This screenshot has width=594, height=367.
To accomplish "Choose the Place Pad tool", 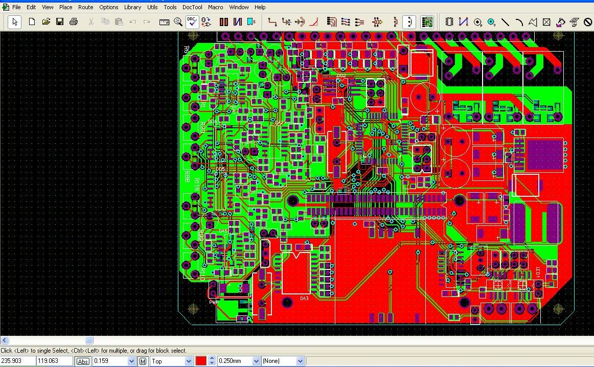I will click(x=477, y=22).
